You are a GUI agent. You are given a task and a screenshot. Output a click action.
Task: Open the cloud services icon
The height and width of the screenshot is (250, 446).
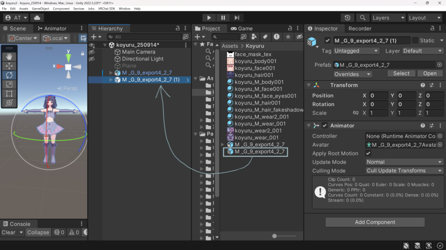[x=37, y=17]
